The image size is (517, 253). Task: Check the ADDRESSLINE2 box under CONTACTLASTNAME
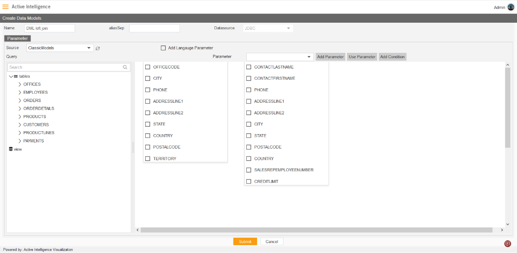tap(249, 113)
